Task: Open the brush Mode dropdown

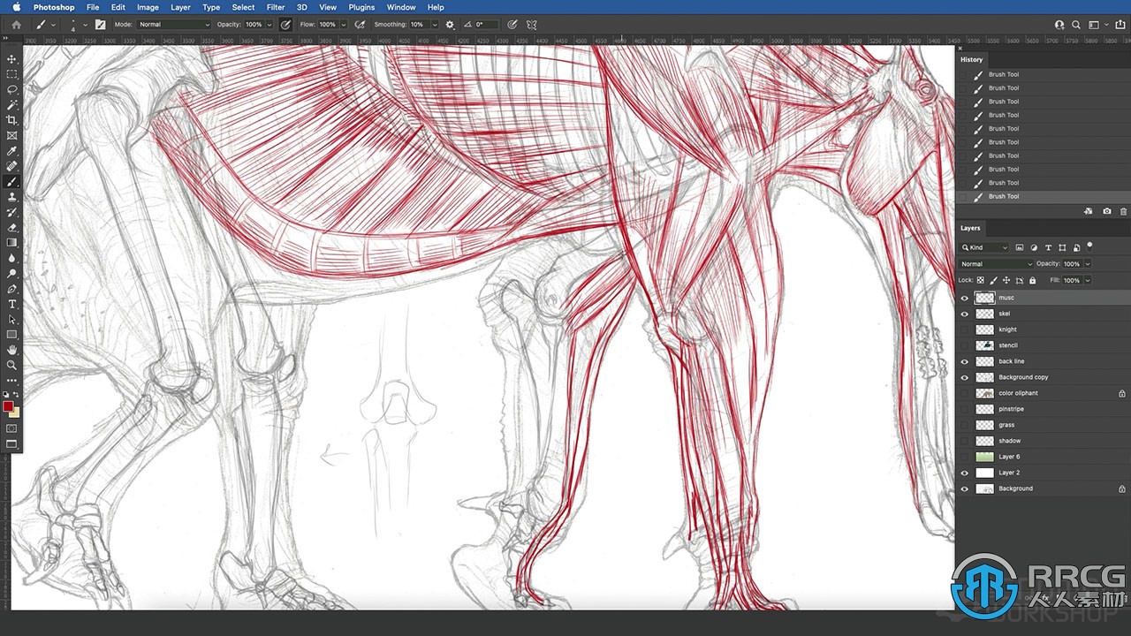Action: coord(174,25)
